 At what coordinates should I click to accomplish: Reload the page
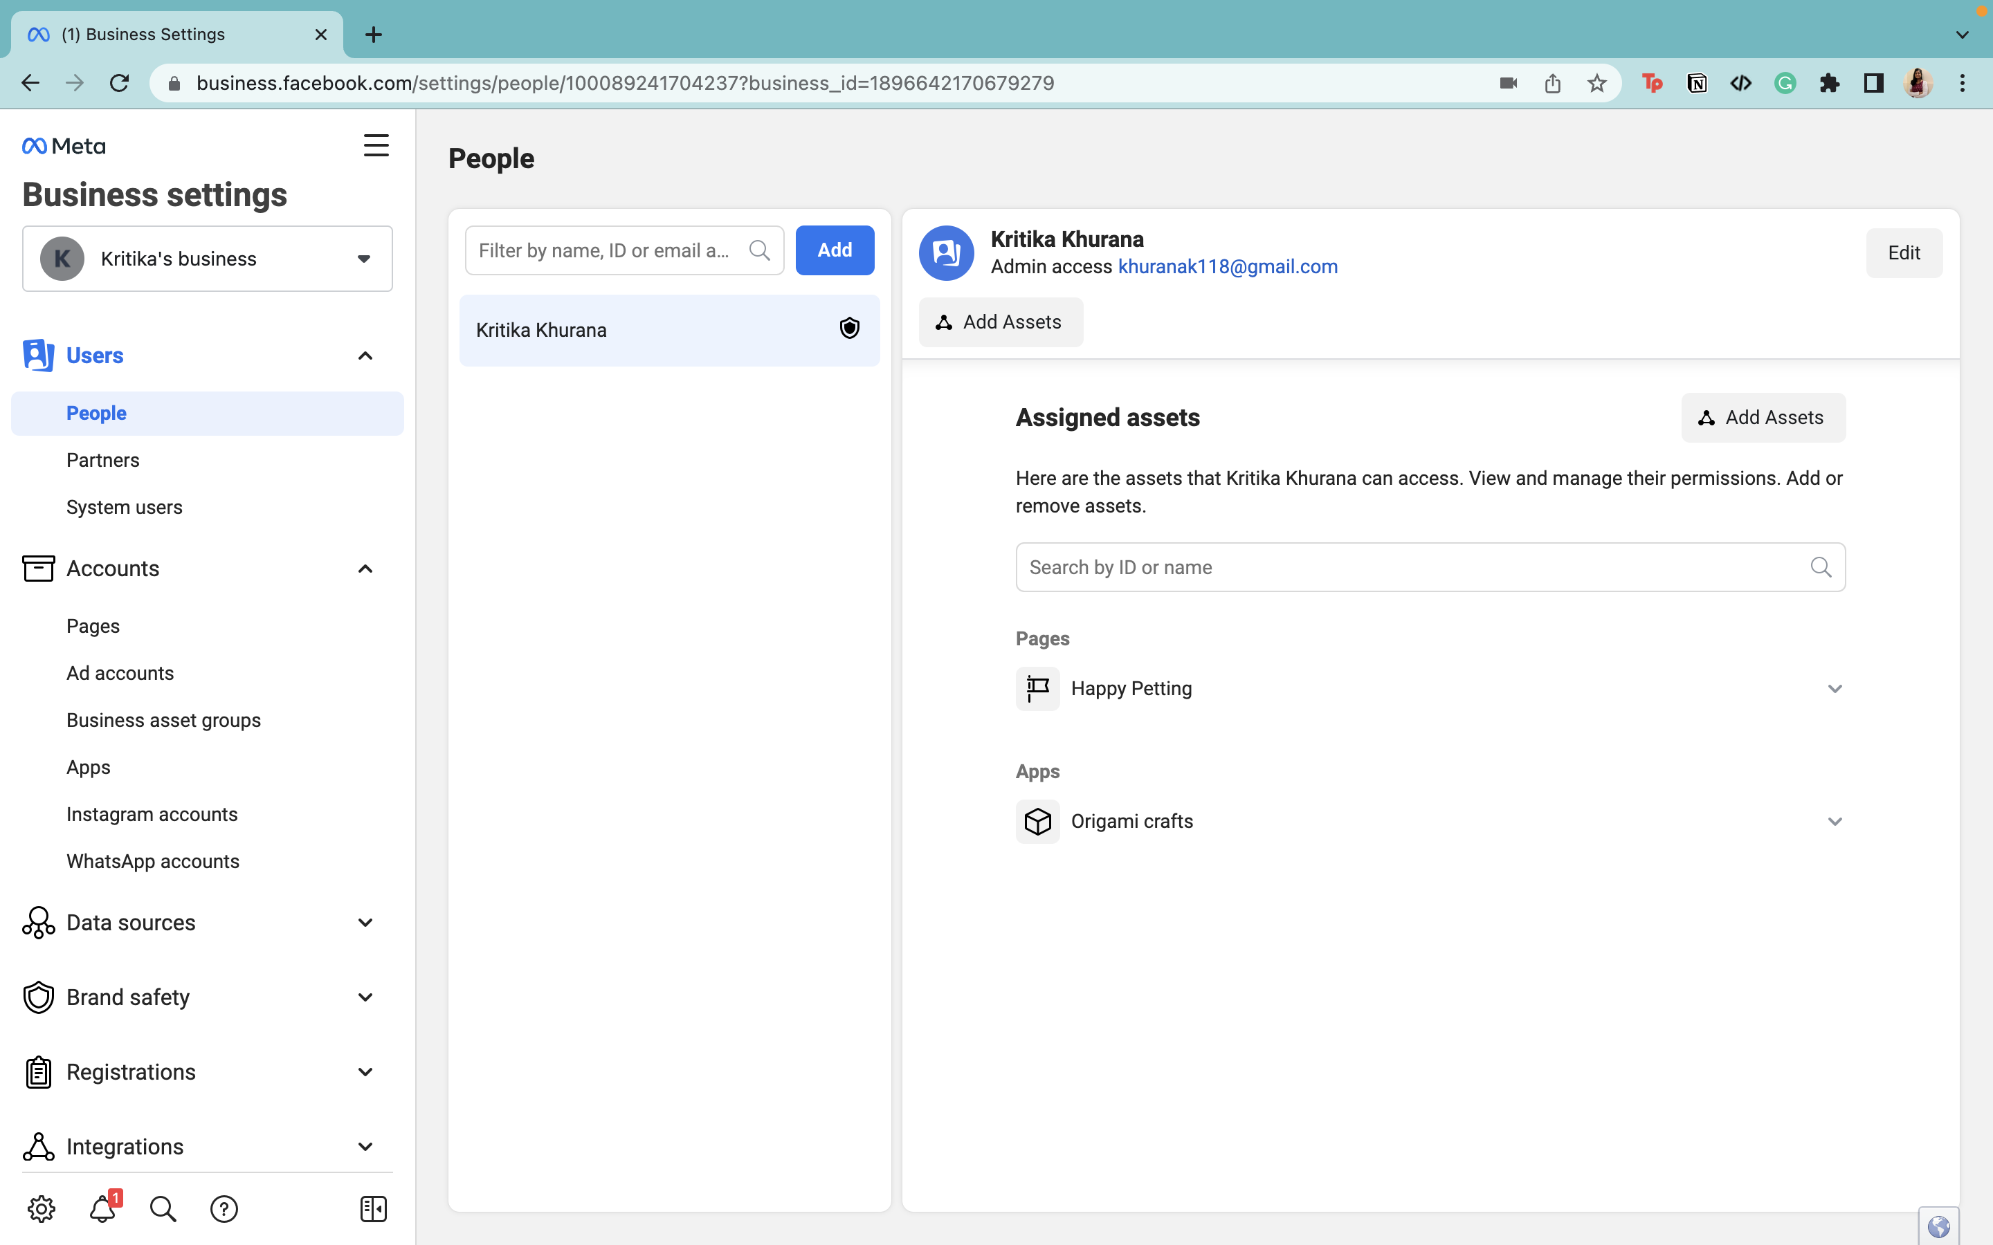(x=120, y=83)
